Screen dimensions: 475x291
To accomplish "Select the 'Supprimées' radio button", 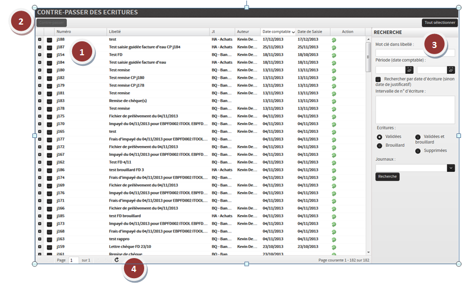I will pos(418,151).
